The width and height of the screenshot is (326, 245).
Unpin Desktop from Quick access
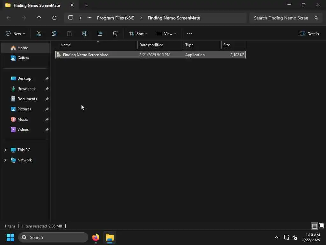[x=47, y=78]
